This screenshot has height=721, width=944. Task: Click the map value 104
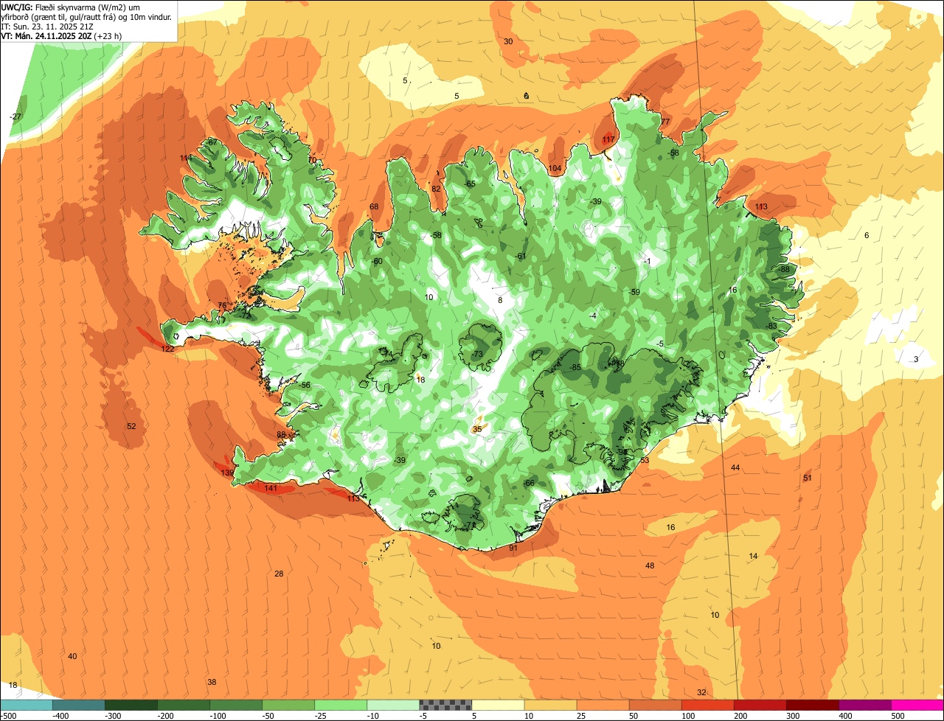(x=555, y=168)
